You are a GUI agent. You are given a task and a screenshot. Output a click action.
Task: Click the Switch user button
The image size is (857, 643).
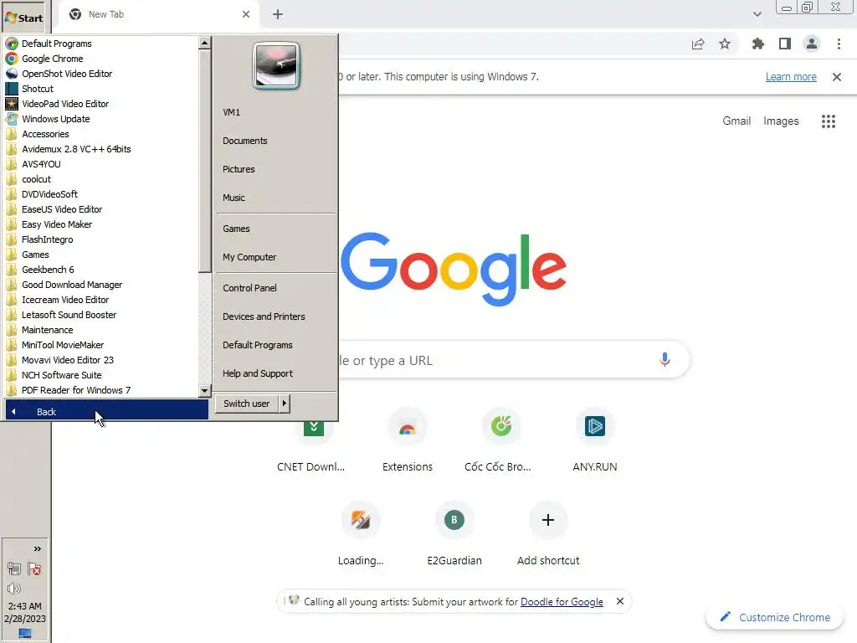[x=247, y=404]
